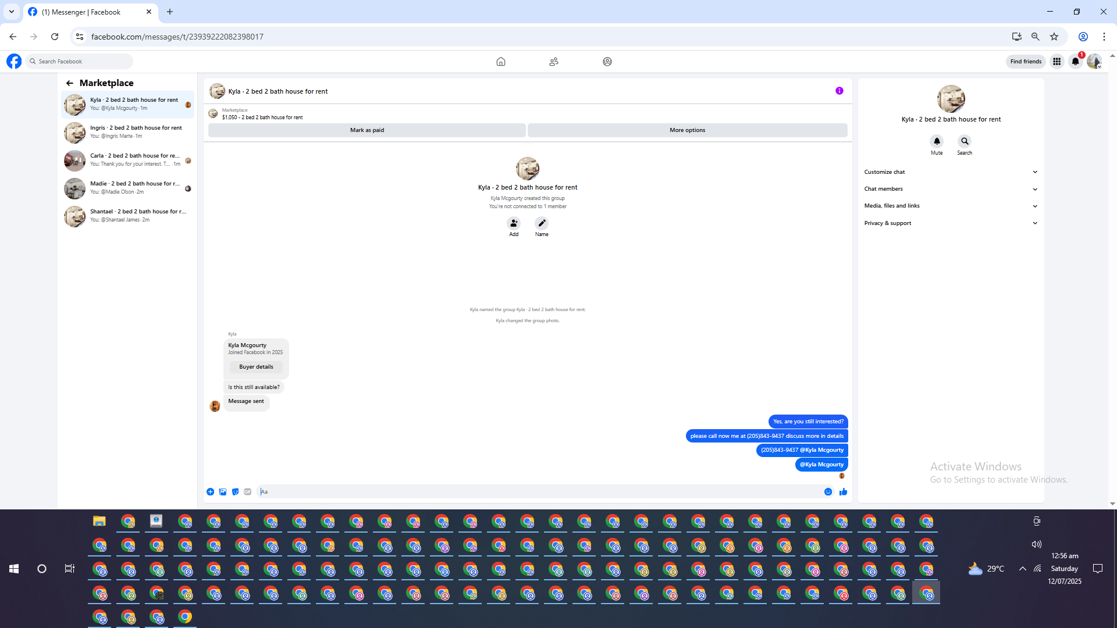Search within the conversation
The height and width of the screenshot is (628, 1117).
965,141
